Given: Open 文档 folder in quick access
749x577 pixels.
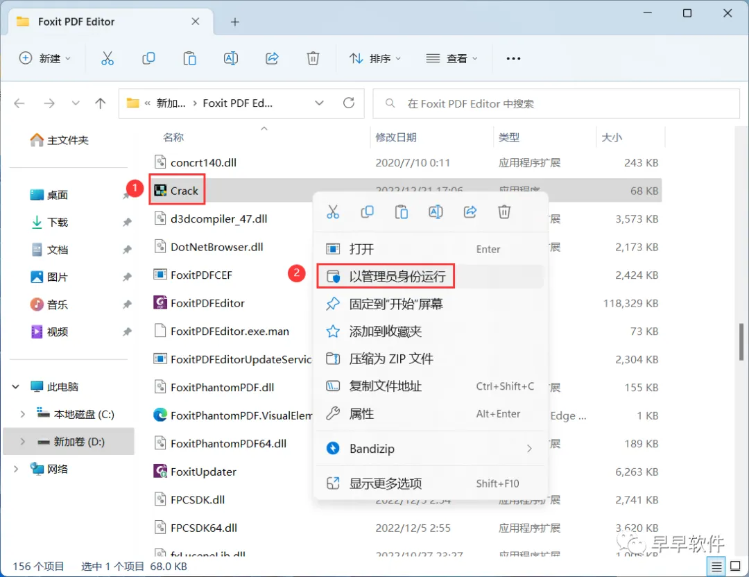Looking at the screenshot, I should pyautogui.click(x=49, y=250).
